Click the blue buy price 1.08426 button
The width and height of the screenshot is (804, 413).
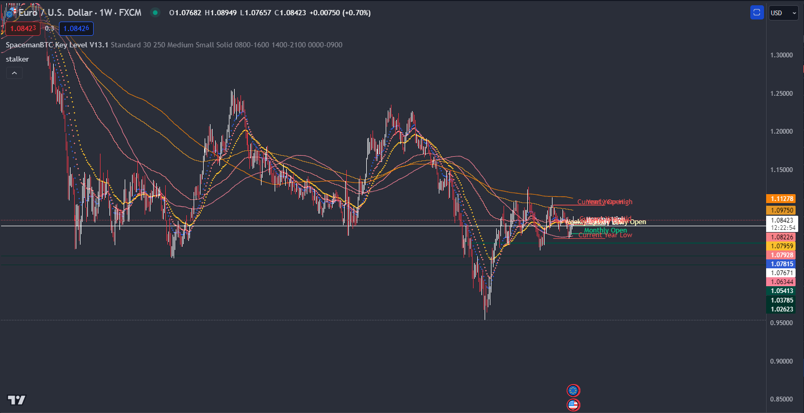coord(76,28)
